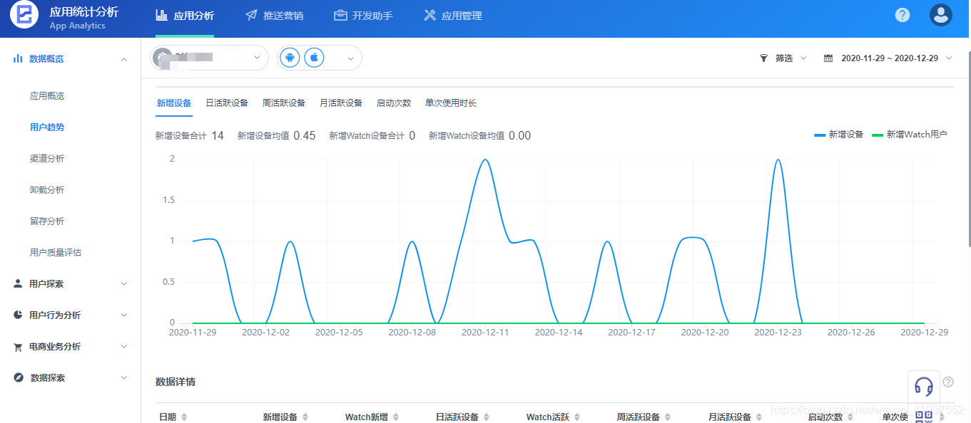Switch to the 应用分析 top tab

[185, 16]
